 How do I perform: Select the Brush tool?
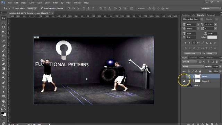point(3,50)
